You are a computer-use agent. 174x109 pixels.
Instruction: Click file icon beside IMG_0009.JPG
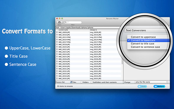pyautogui.click(x=57, y=32)
